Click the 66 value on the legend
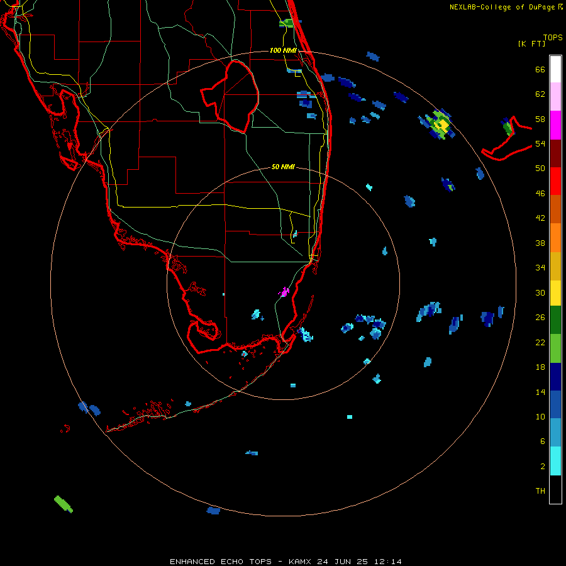The height and width of the screenshot is (566, 566). (540, 69)
